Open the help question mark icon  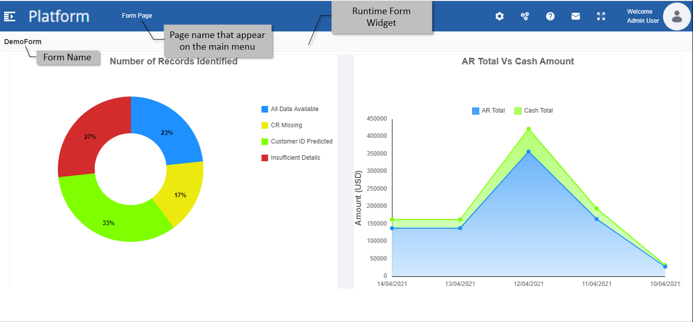(x=550, y=16)
